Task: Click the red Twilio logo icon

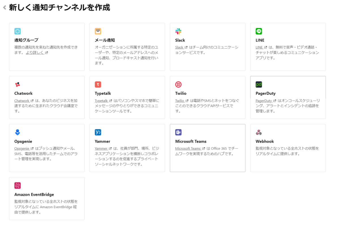Action: [x=178, y=84]
